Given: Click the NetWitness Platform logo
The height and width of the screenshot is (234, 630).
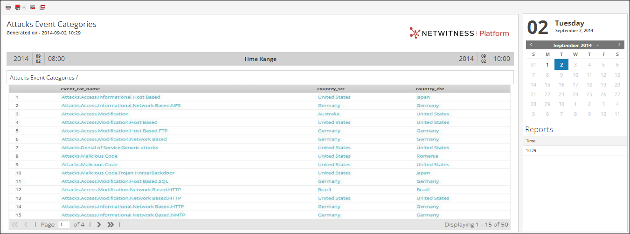Looking at the screenshot, I should point(459,33).
